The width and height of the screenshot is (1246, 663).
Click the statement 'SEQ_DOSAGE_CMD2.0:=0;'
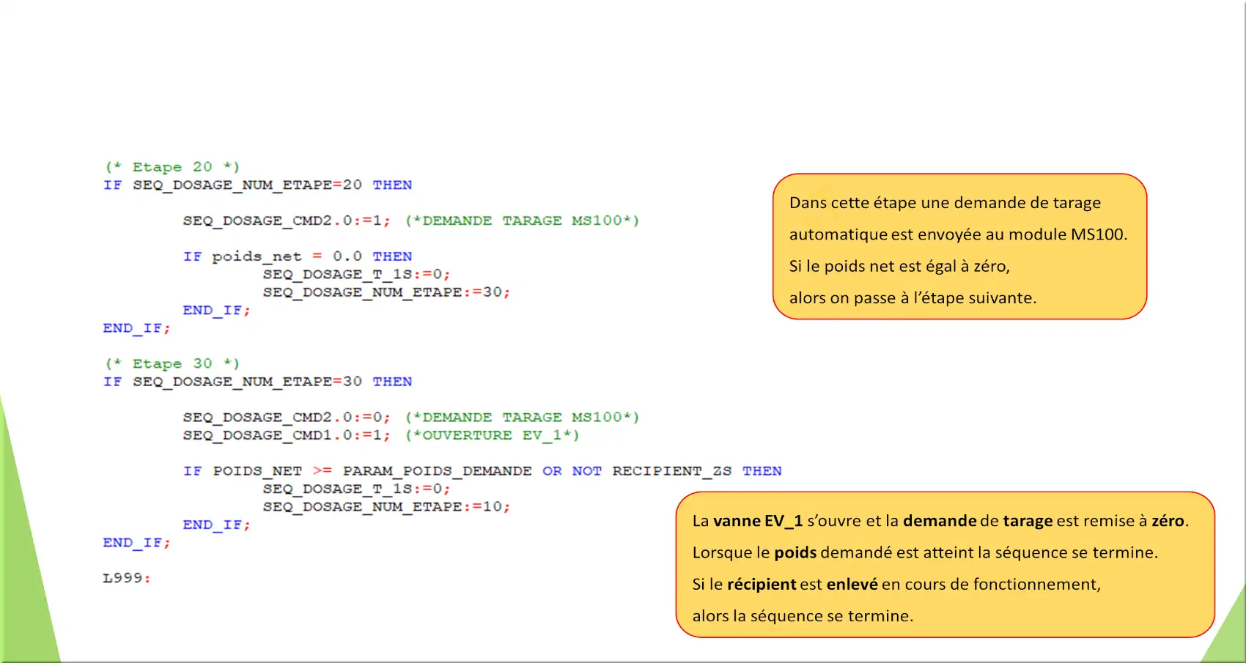point(287,418)
